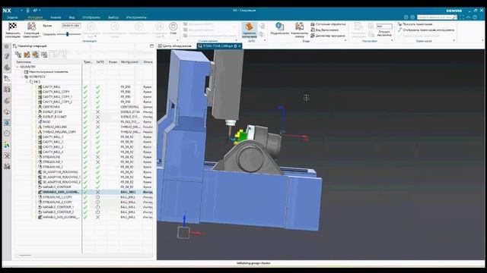Click the search magnifier icon
487x273 pixels.
[455, 17]
